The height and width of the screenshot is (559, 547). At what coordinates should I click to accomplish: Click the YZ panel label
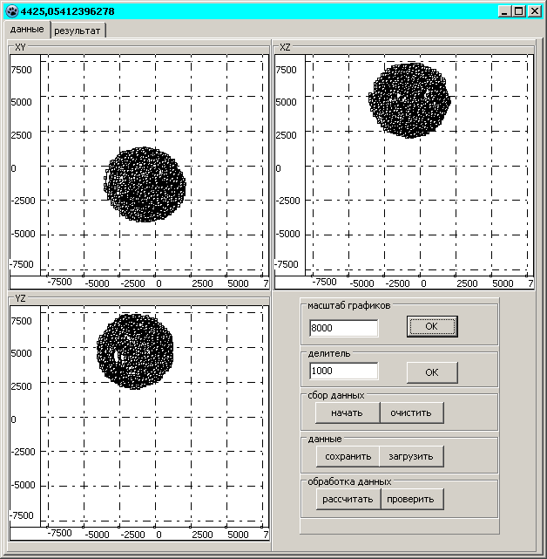pyautogui.click(x=20, y=298)
